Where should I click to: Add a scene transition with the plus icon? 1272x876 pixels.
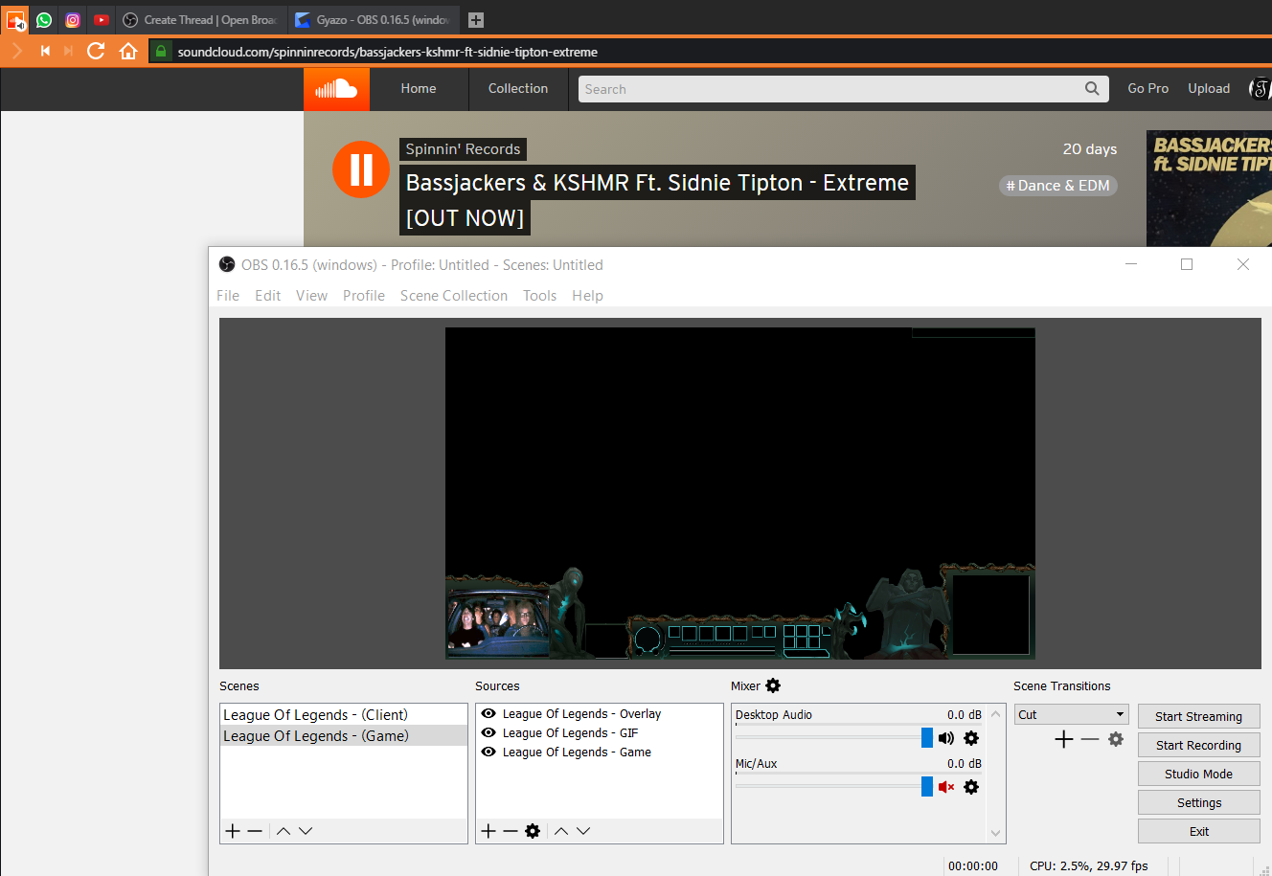tap(1063, 739)
